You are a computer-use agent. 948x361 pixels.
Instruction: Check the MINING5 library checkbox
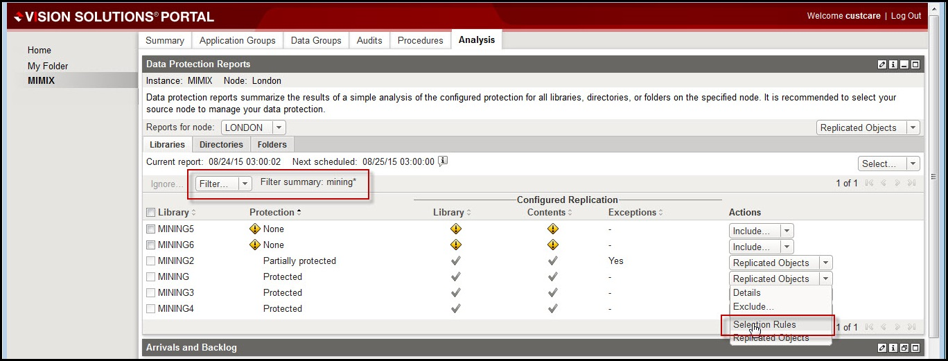click(151, 229)
